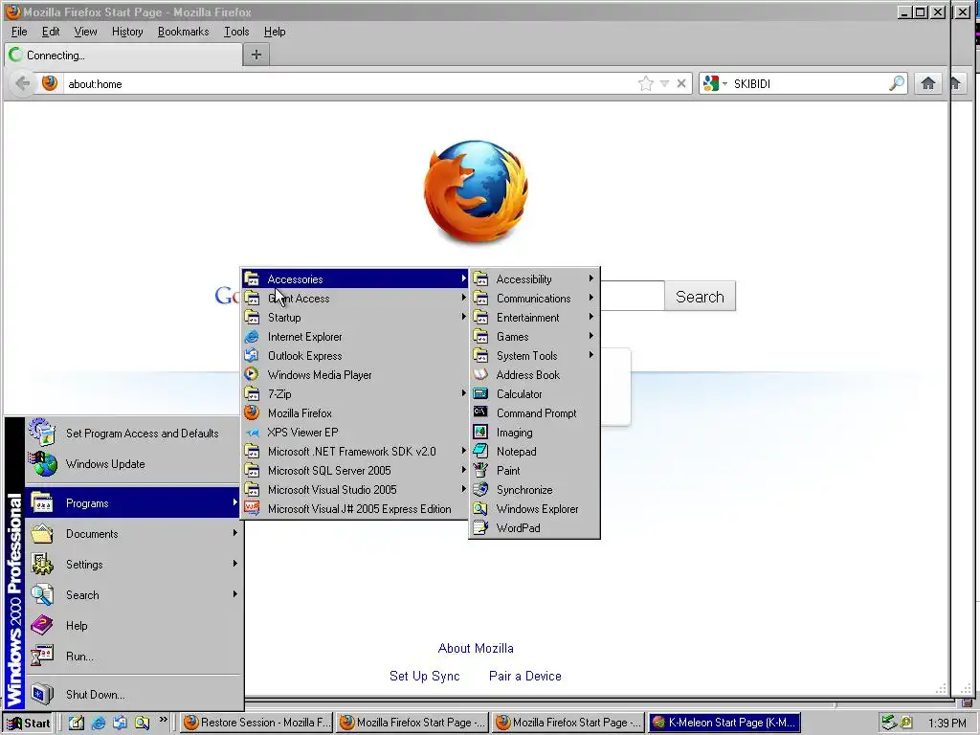Click the system tray clock
This screenshot has height=735, width=980.
947,724
